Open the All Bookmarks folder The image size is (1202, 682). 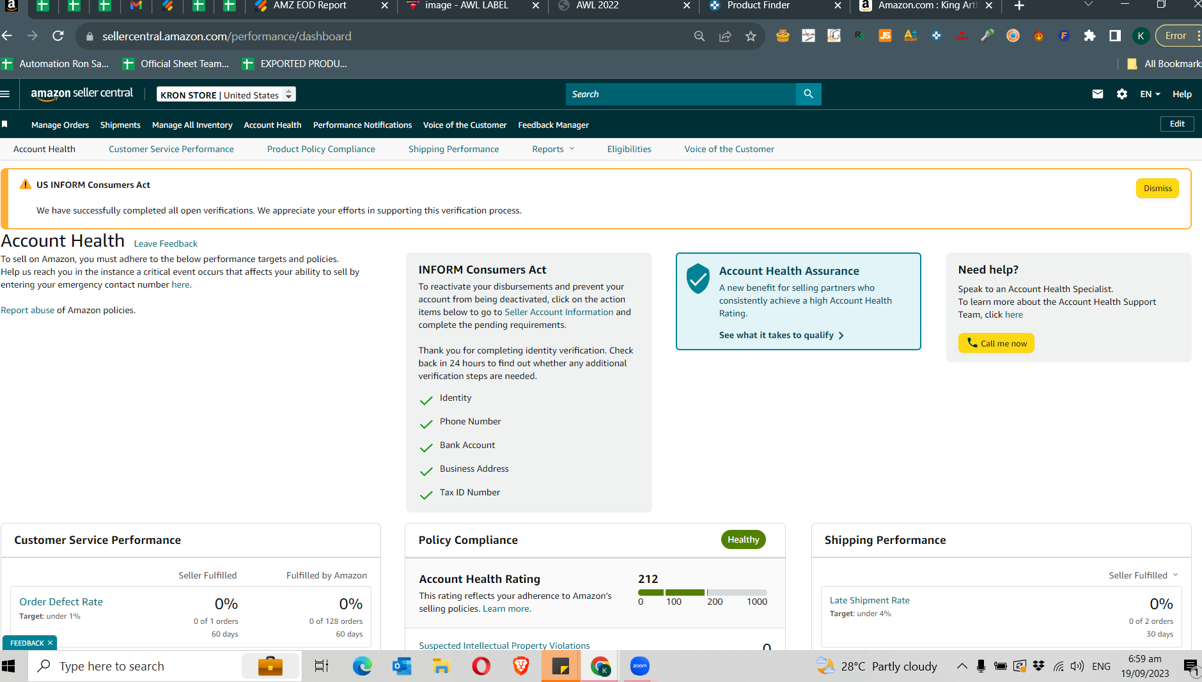coord(1163,63)
